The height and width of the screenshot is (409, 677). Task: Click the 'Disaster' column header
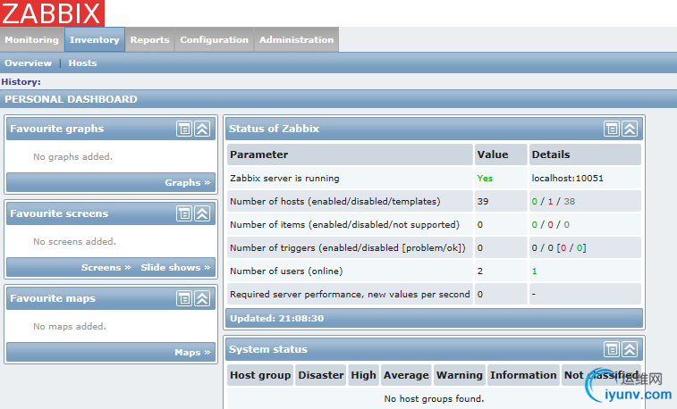pyautogui.click(x=321, y=375)
